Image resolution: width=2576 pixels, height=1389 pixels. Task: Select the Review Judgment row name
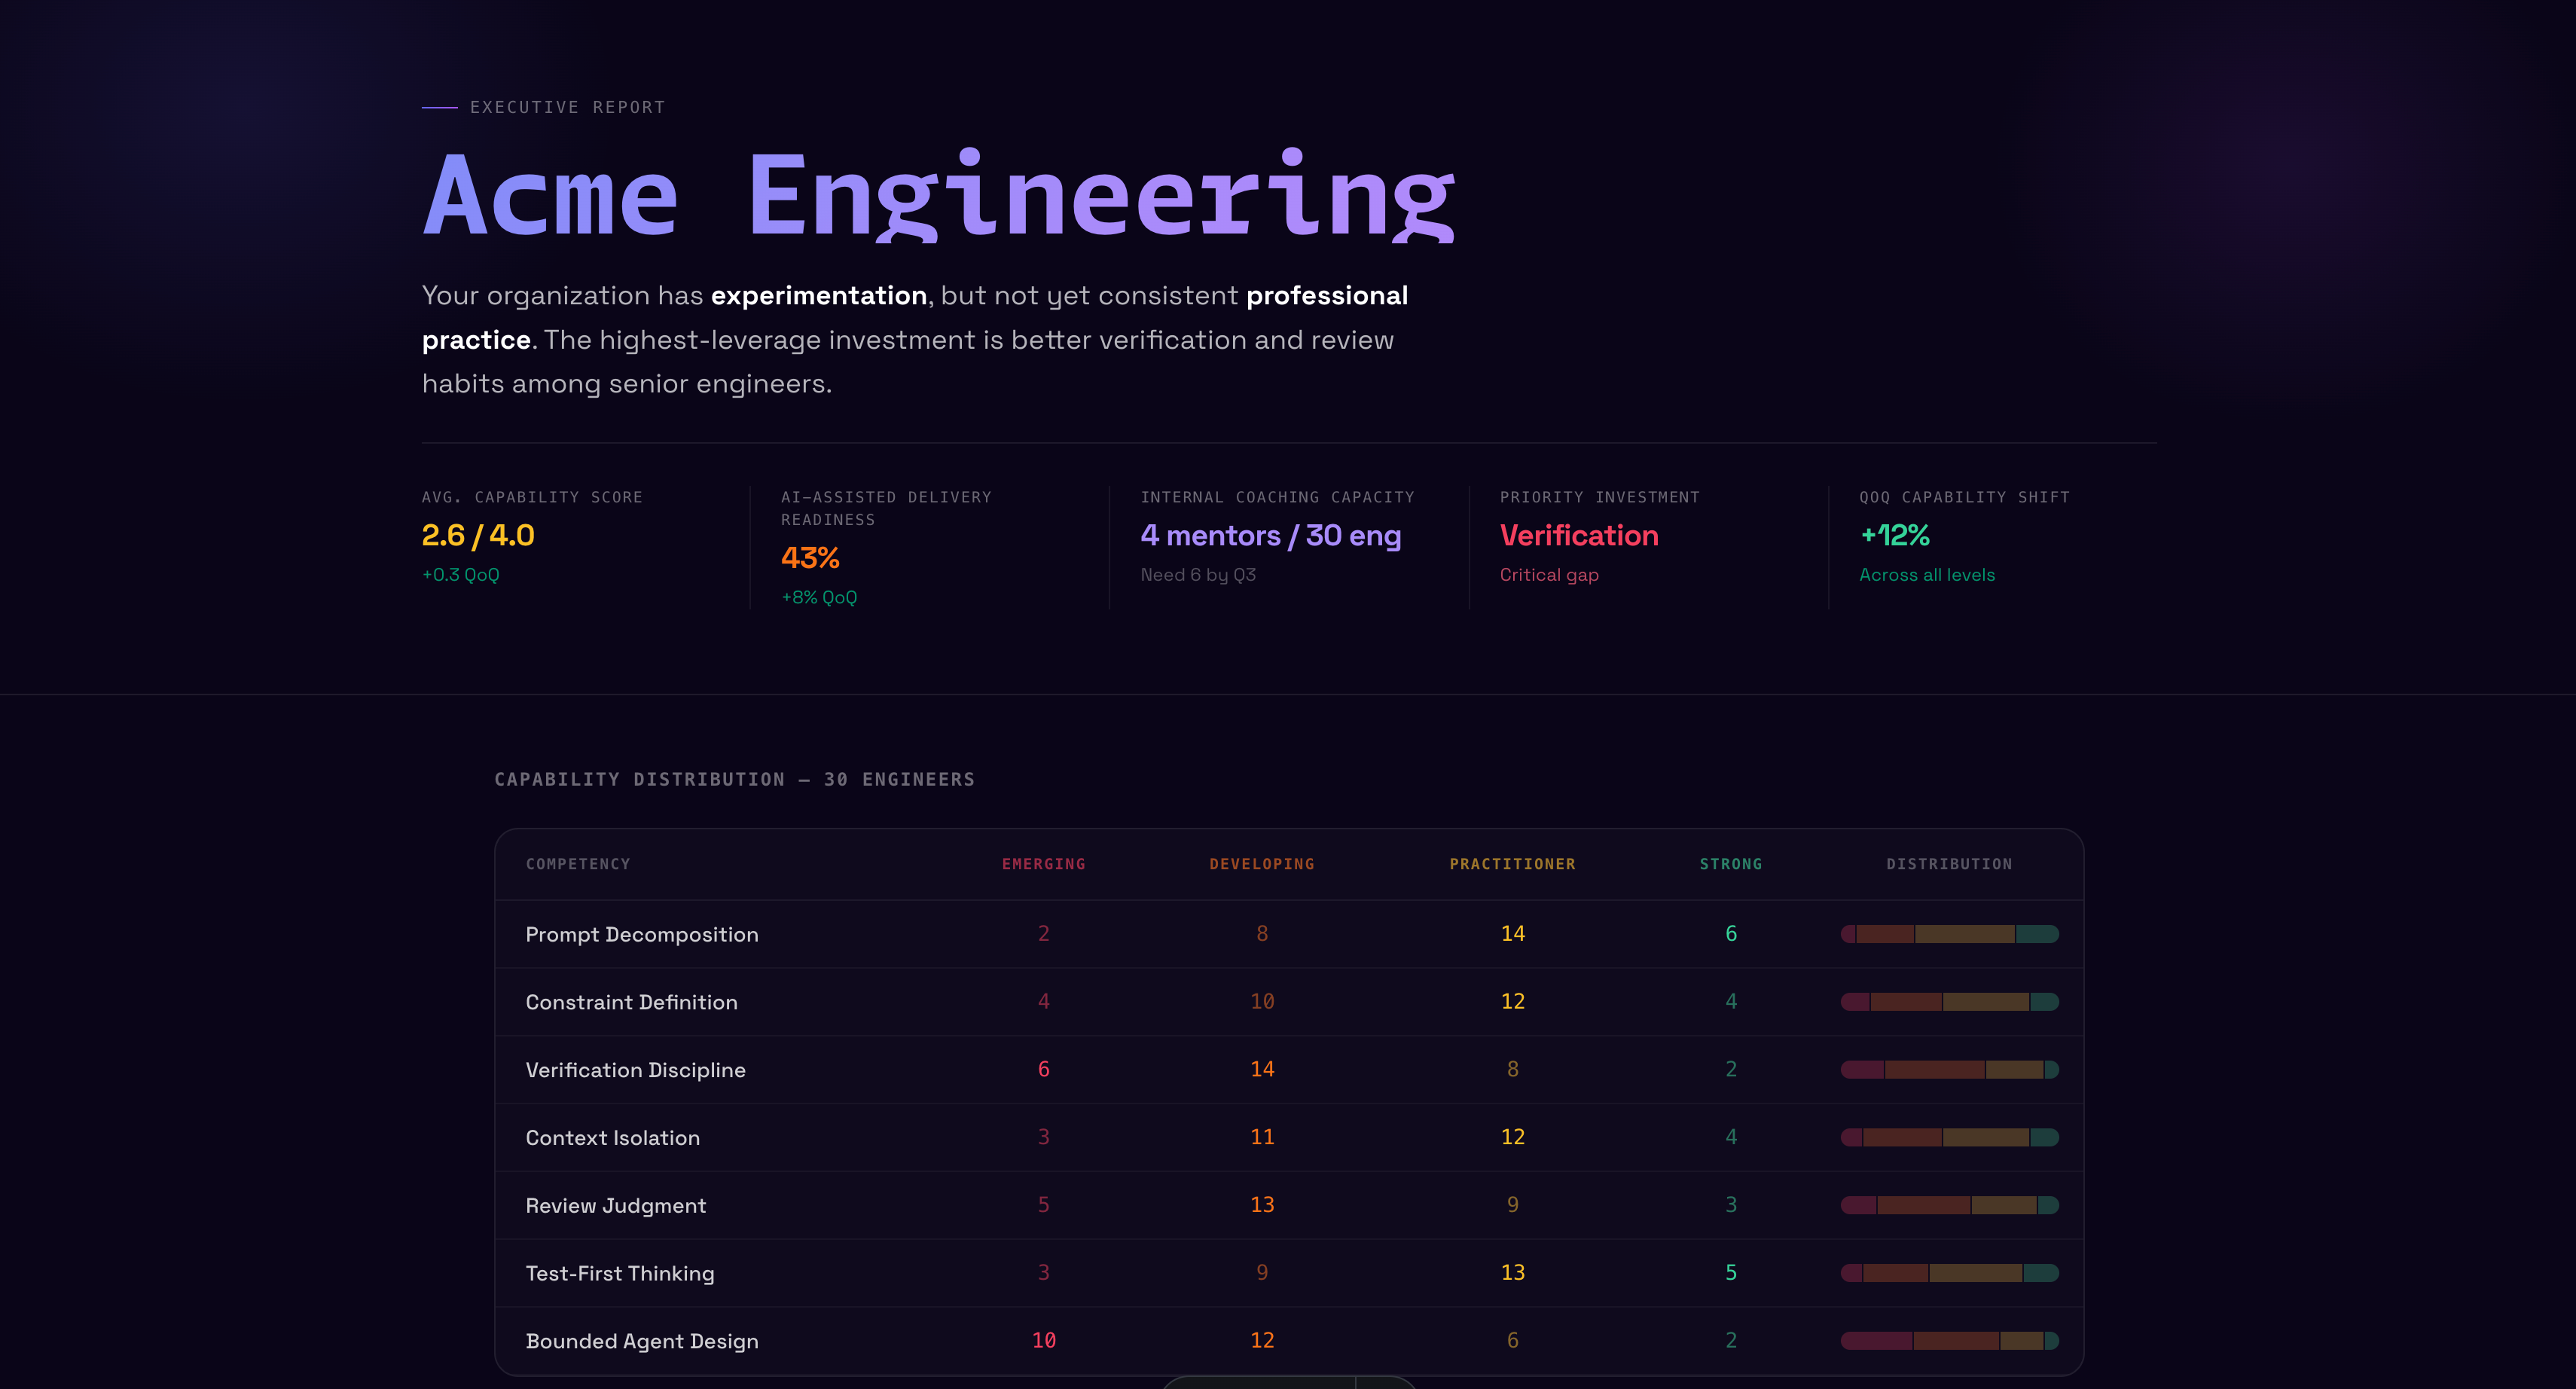coord(616,1206)
